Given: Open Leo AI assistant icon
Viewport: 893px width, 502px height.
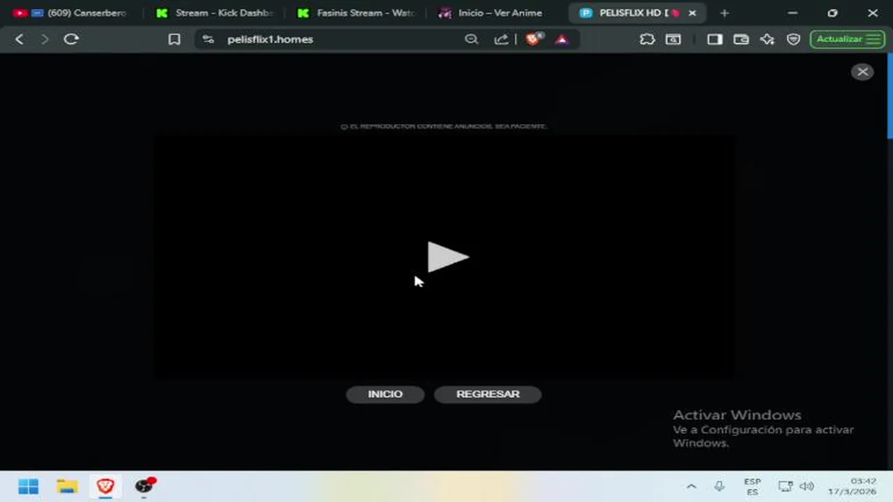Looking at the screenshot, I should pyautogui.click(x=767, y=39).
